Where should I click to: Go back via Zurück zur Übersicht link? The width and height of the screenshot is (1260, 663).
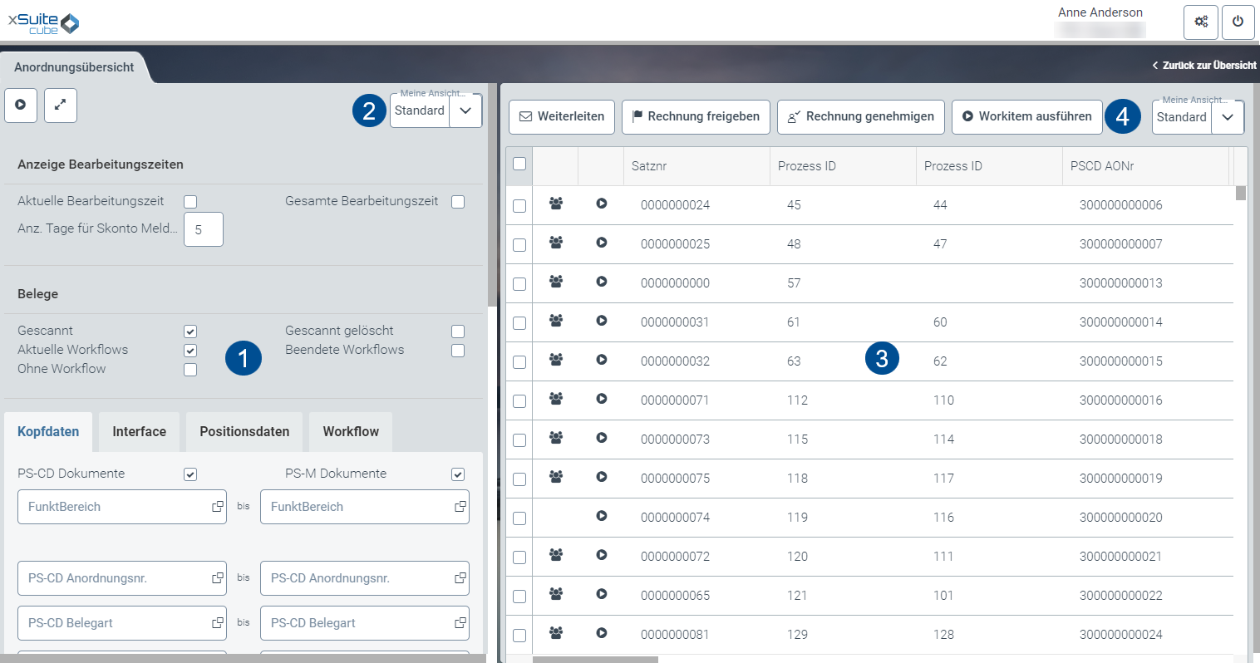(1204, 65)
